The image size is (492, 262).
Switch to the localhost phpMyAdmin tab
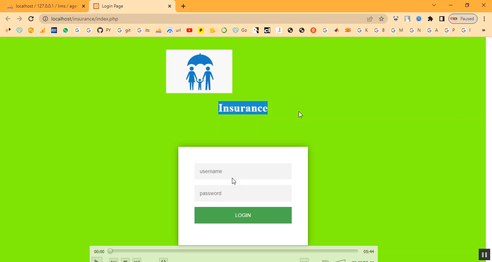[45, 6]
